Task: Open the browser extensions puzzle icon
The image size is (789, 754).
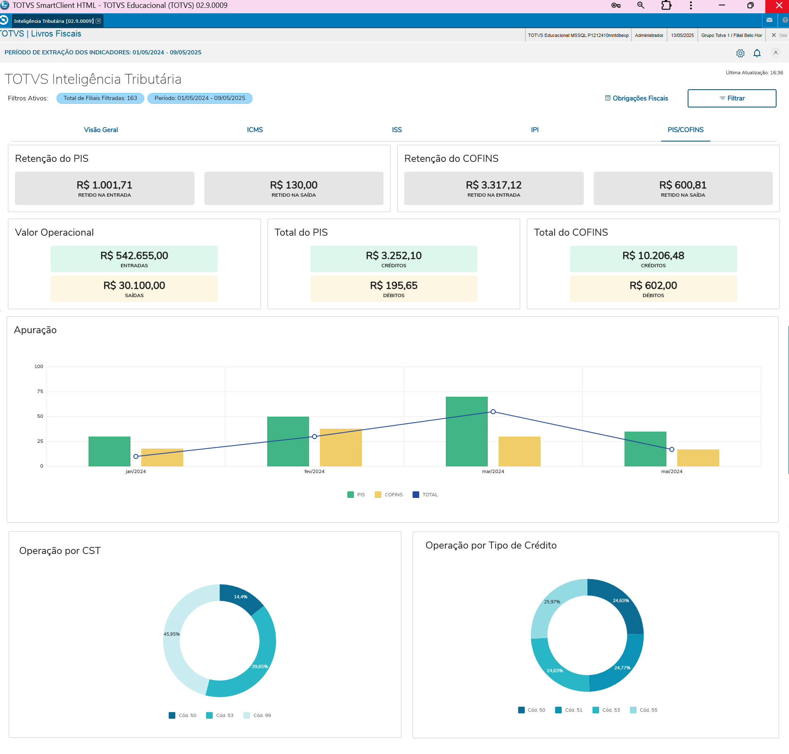Action: click(666, 5)
